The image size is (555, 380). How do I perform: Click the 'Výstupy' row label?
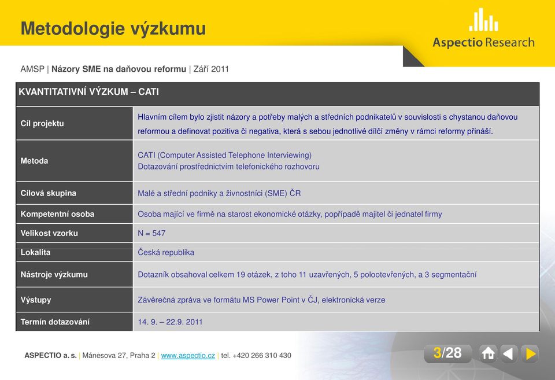[36, 300]
